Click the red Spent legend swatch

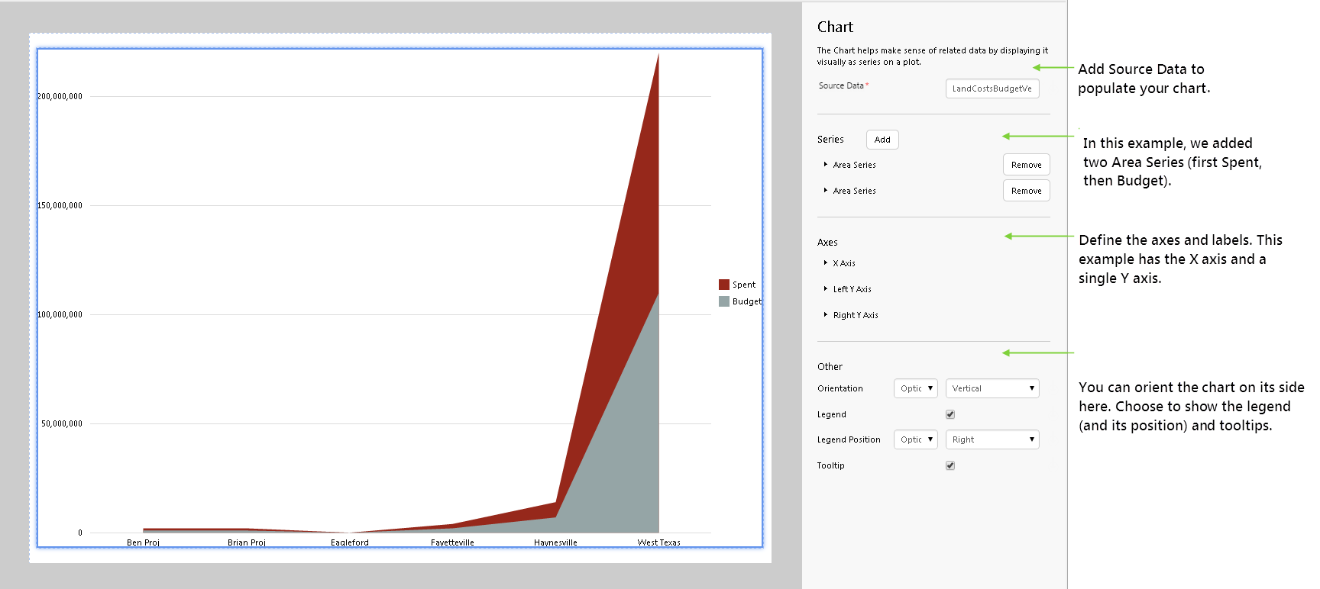(724, 285)
